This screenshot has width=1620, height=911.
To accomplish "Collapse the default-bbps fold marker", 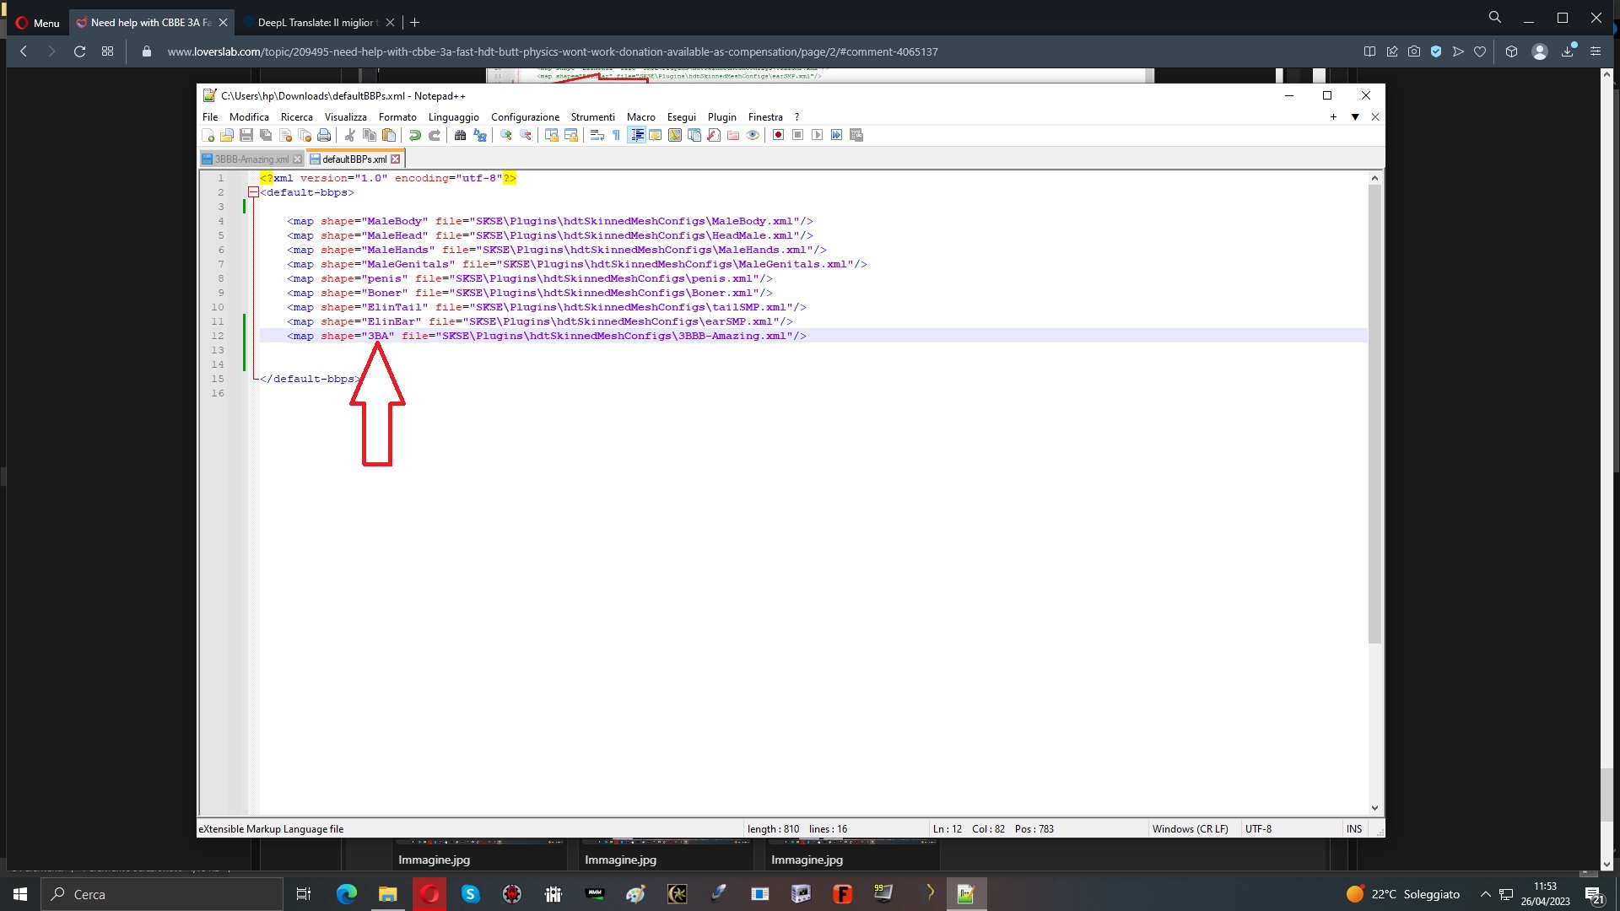I will (x=253, y=192).
